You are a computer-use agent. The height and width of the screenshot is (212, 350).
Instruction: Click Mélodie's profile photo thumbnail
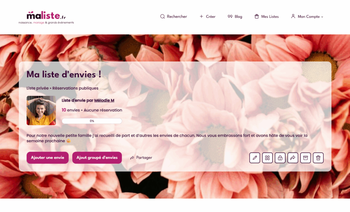(41, 110)
